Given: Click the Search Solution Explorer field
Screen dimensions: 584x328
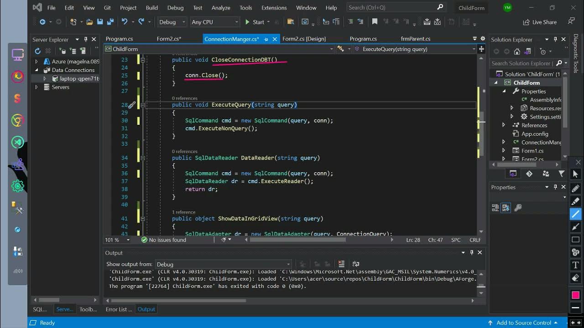Looking at the screenshot, I should (x=522, y=63).
